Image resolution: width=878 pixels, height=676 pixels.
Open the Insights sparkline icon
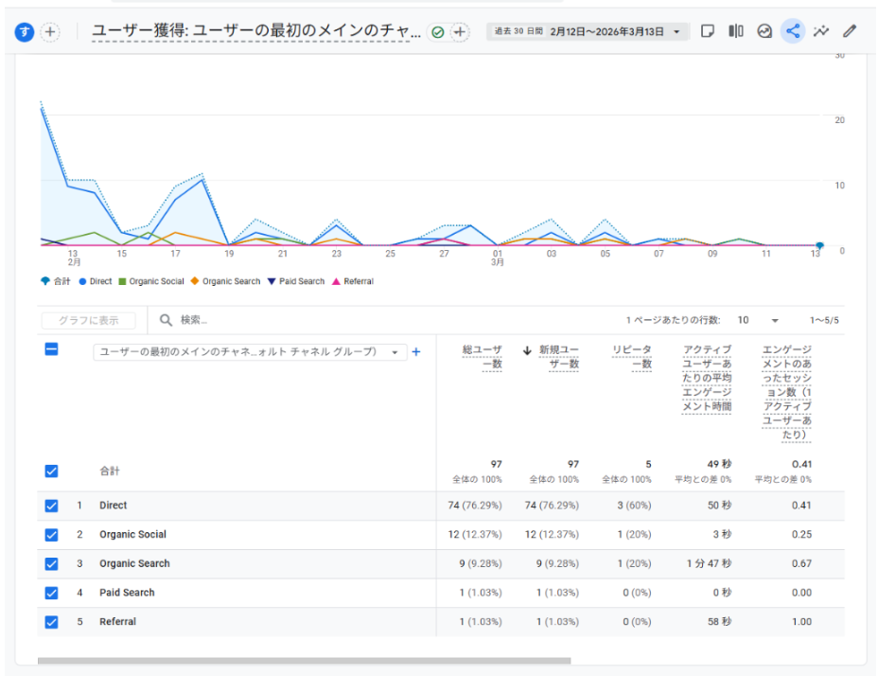[821, 31]
